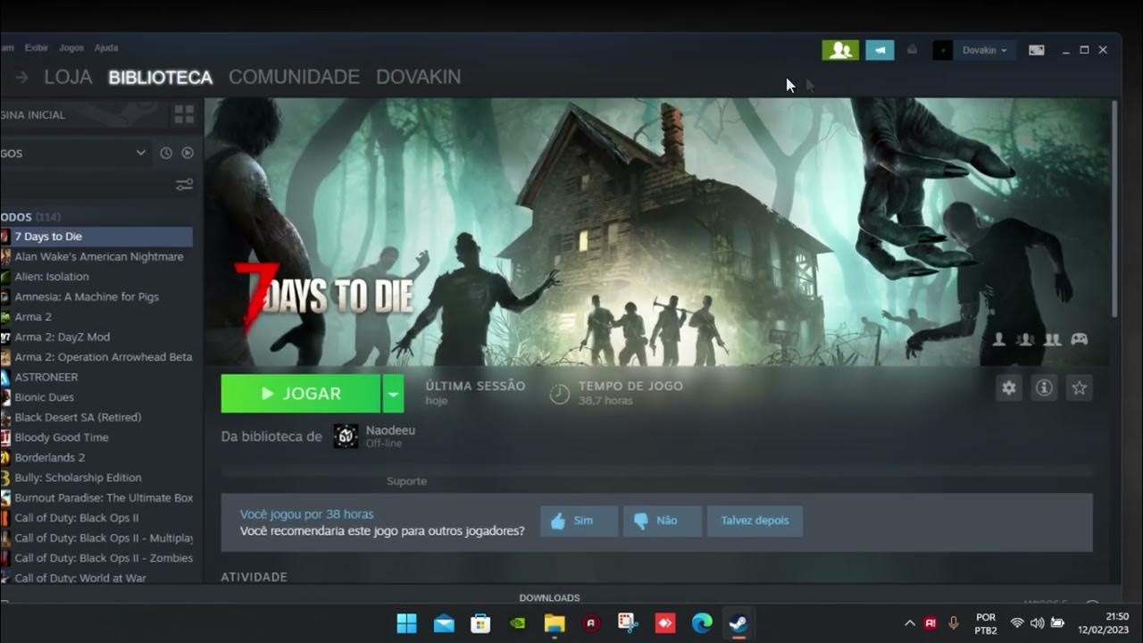
Task: Go to Página Inicial in sidebar
Action: pos(34,114)
